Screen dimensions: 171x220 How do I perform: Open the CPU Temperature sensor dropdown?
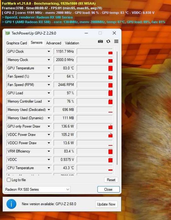[49, 168]
